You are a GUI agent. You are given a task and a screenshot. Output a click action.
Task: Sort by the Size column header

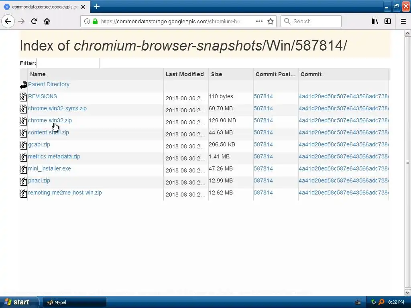tap(231, 74)
